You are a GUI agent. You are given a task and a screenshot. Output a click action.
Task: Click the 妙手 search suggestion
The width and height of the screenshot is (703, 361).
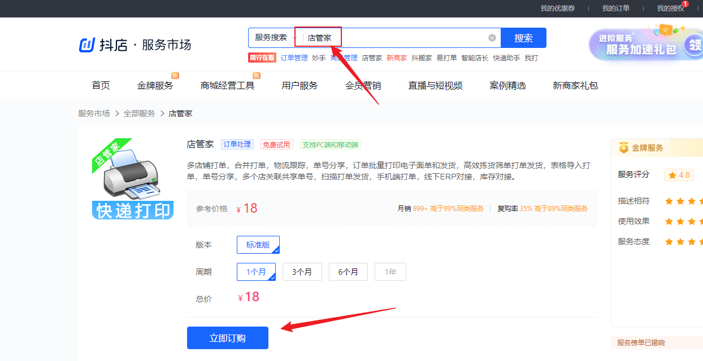coord(319,58)
